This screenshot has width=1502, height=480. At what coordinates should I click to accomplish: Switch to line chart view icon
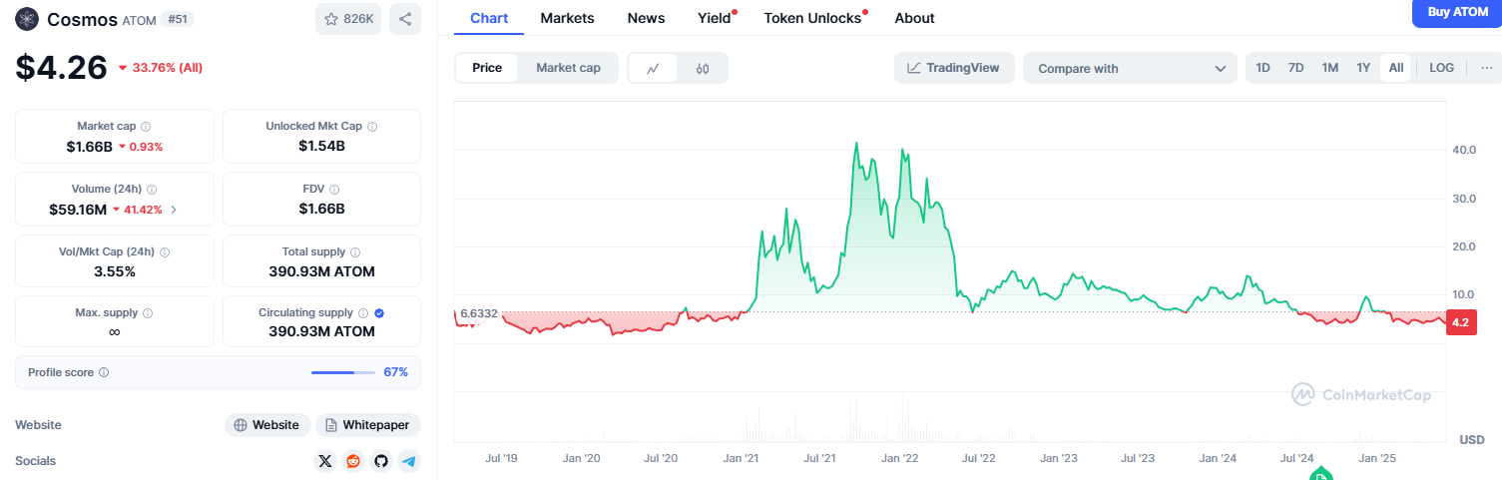tap(653, 68)
